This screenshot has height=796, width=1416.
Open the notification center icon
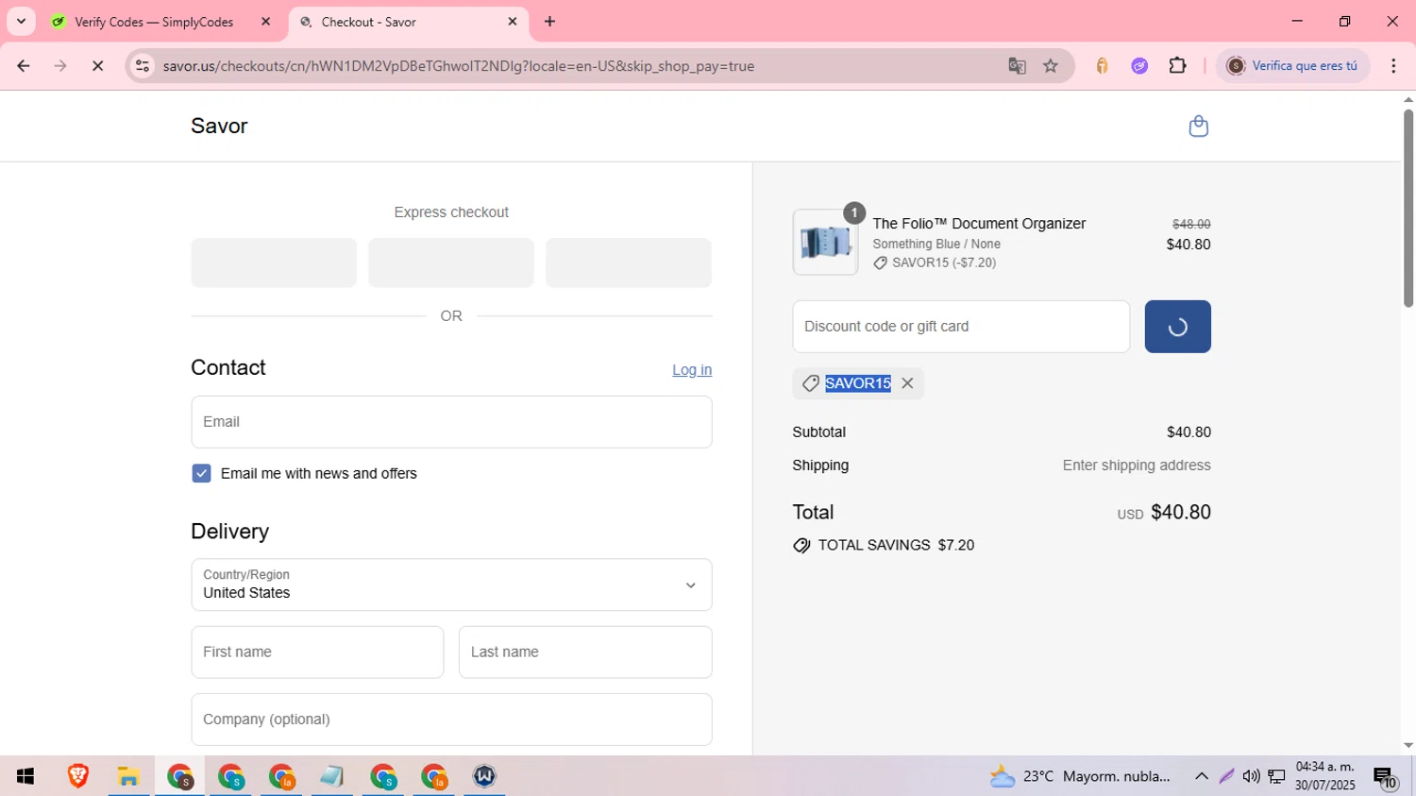[x=1385, y=777]
